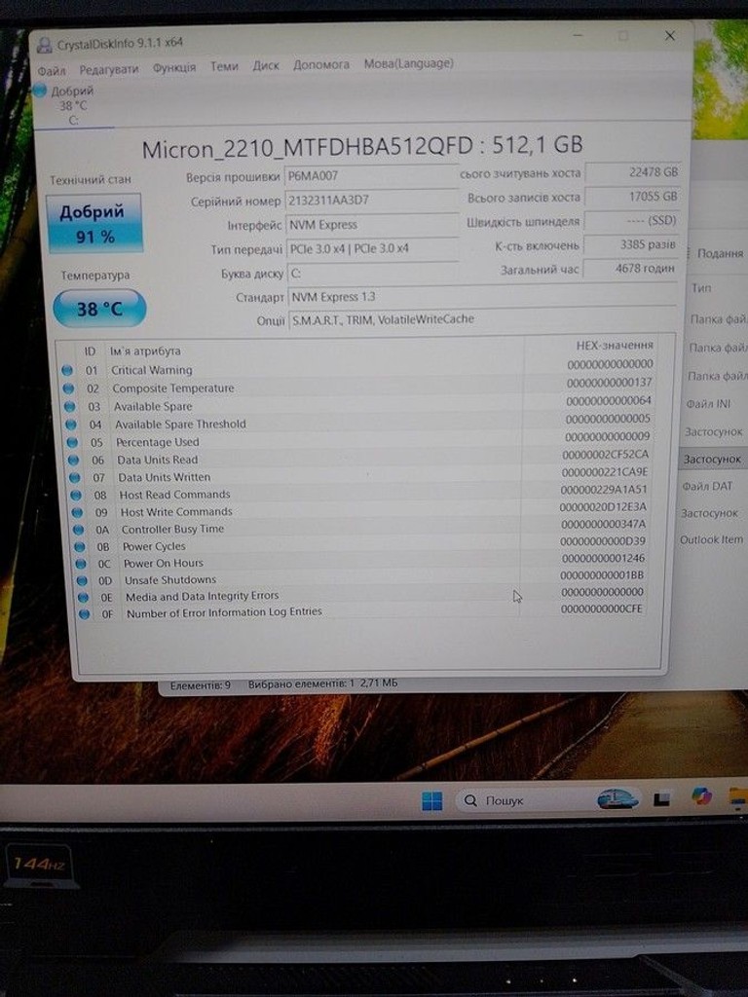
Task: Click the status orb for Error Information Log Entries
Action: [x=85, y=614]
